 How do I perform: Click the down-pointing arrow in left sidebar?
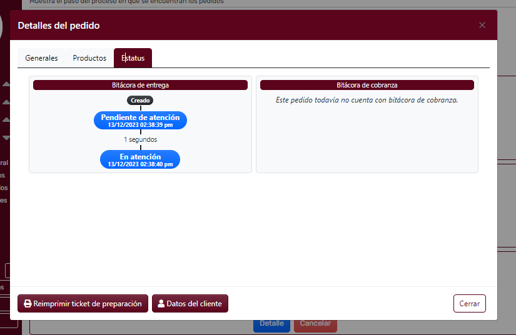[6, 137]
